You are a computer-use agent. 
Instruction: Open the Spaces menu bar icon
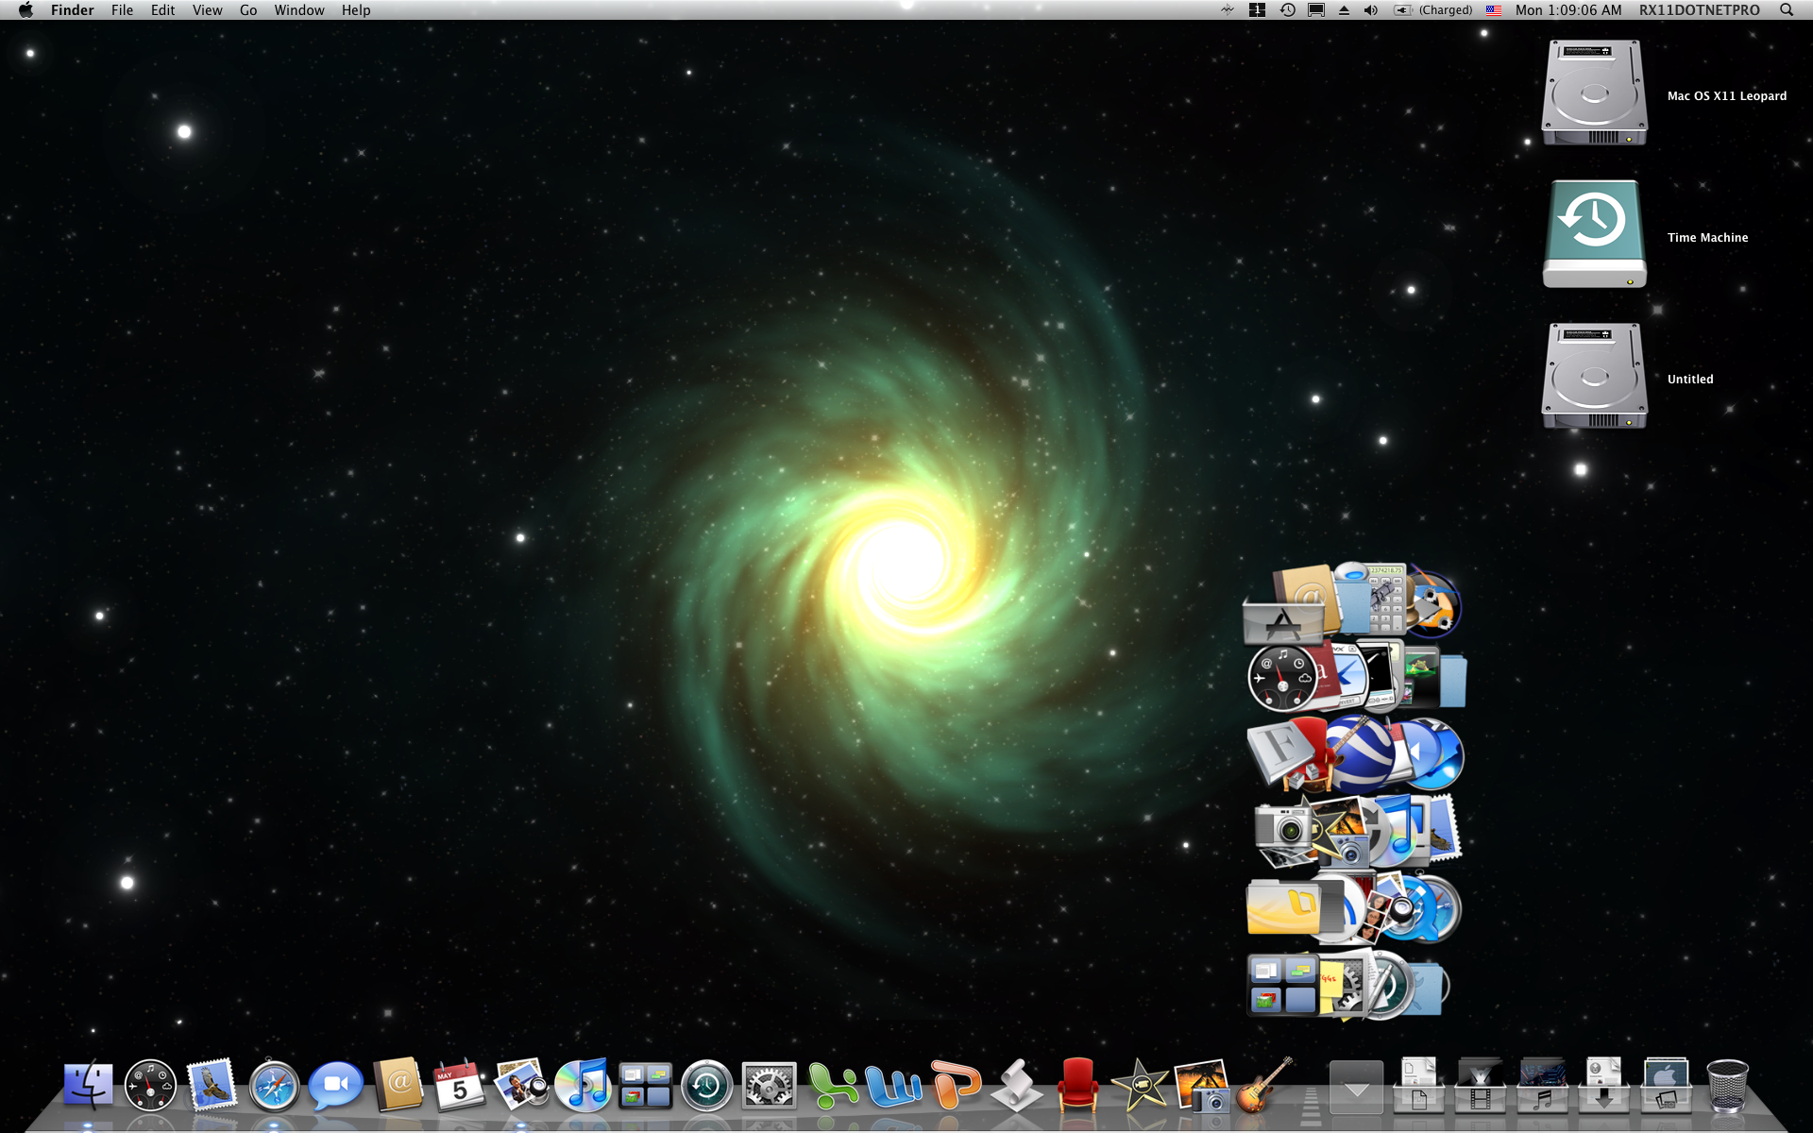(x=1257, y=10)
